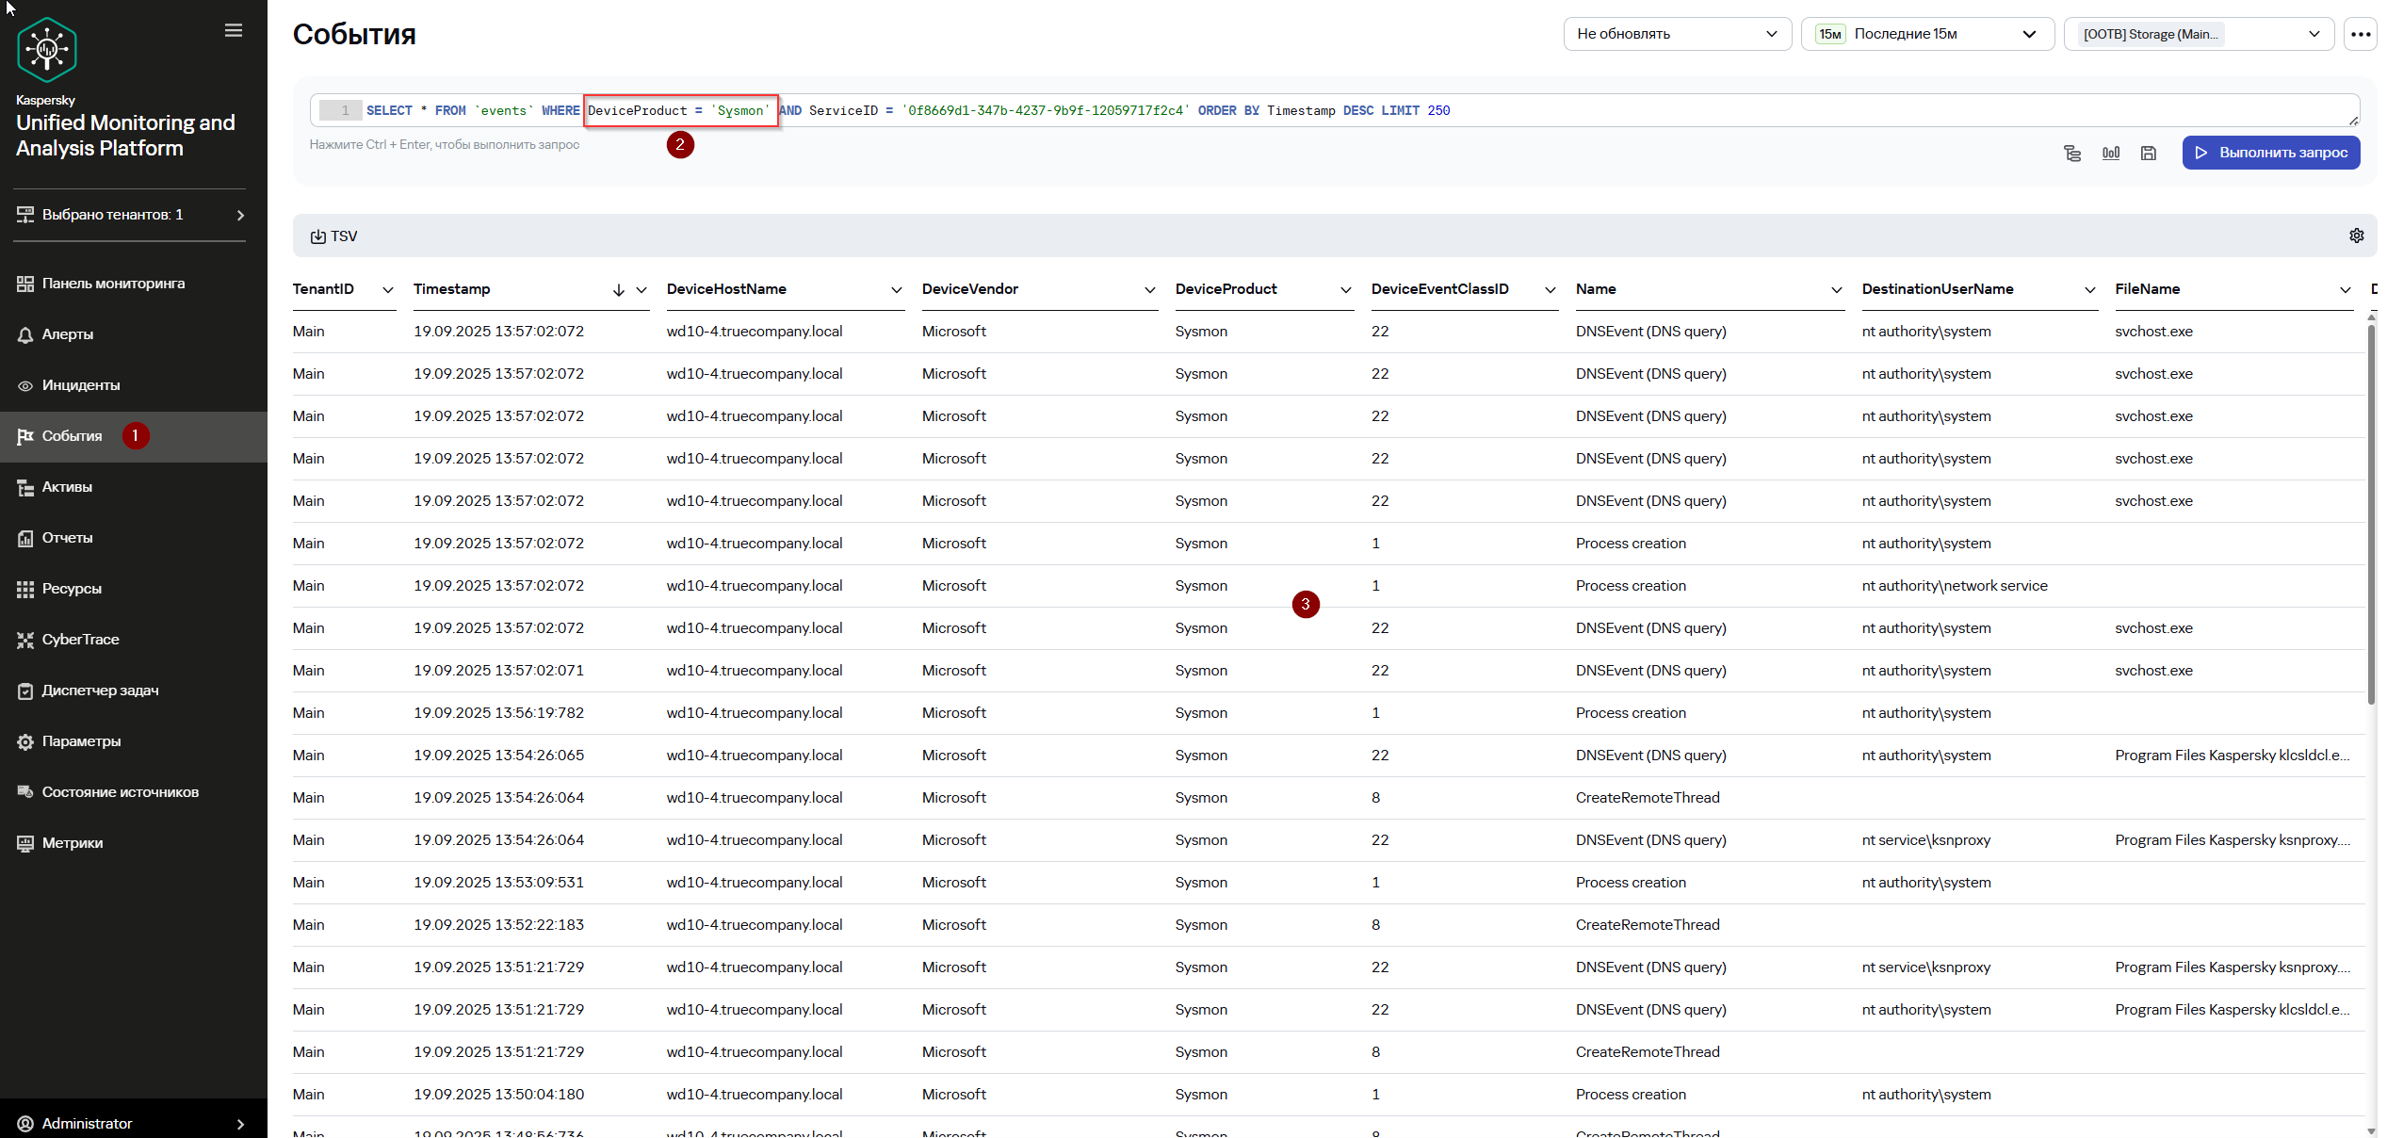
Task: Expand the selected tenants menu
Action: pos(130,215)
